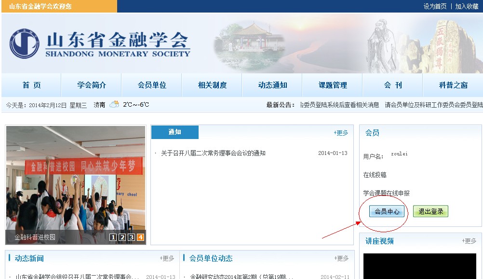This screenshot has width=483, height=279.
Task: Show more in the 动态新闻 section
Action: [x=167, y=258]
